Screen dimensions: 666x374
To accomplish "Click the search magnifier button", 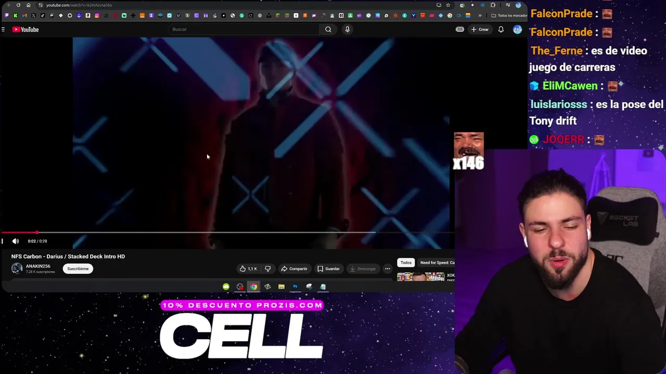I will click(x=328, y=30).
